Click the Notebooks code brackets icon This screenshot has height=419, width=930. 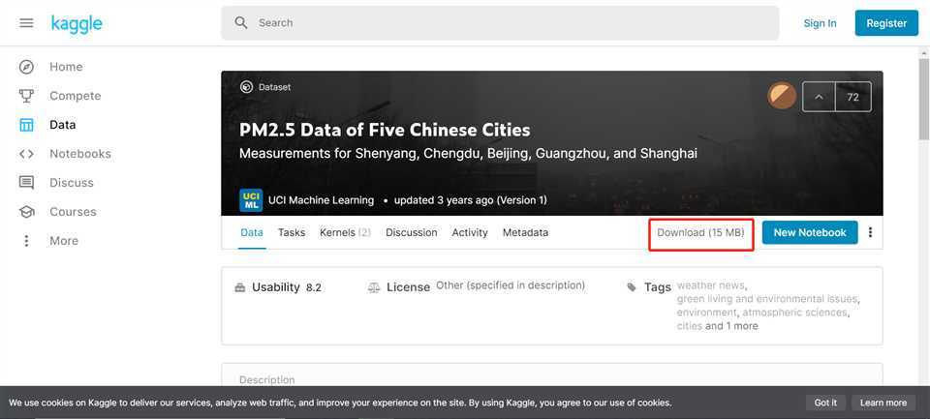point(26,154)
